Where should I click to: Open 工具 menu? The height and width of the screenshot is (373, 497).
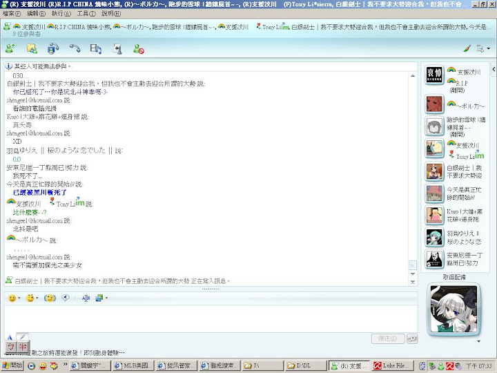[x=86, y=14]
